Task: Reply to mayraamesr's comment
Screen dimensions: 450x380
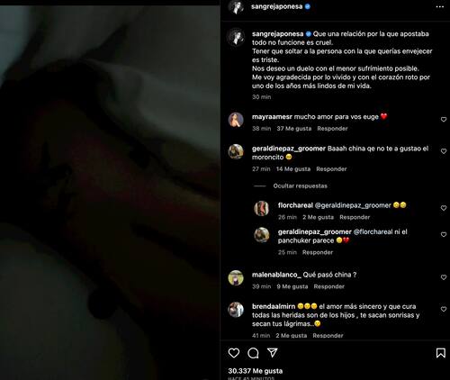Action: coord(332,129)
